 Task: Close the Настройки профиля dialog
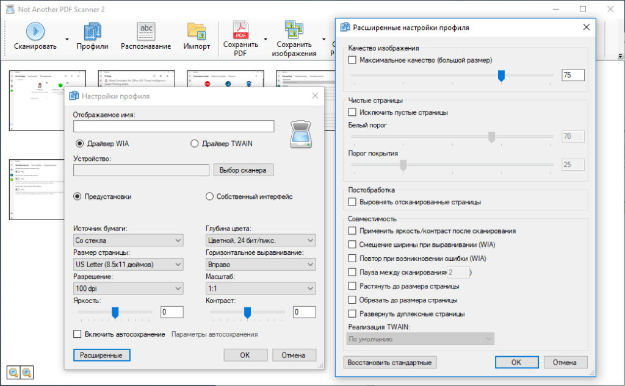pyautogui.click(x=315, y=96)
